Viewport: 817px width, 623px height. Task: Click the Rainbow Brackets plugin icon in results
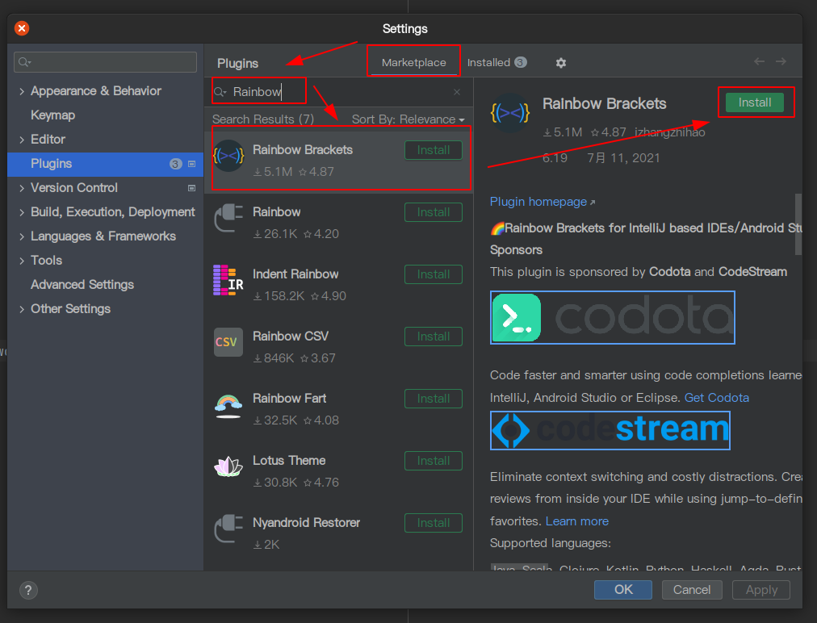pyautogui.click(x=228, y=156)
